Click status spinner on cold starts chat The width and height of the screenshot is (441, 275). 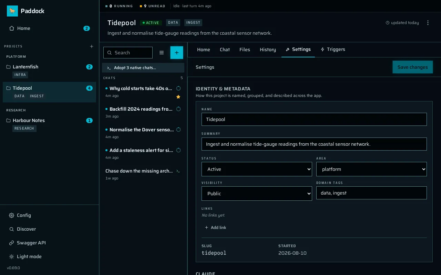click(x=178, y=88)
